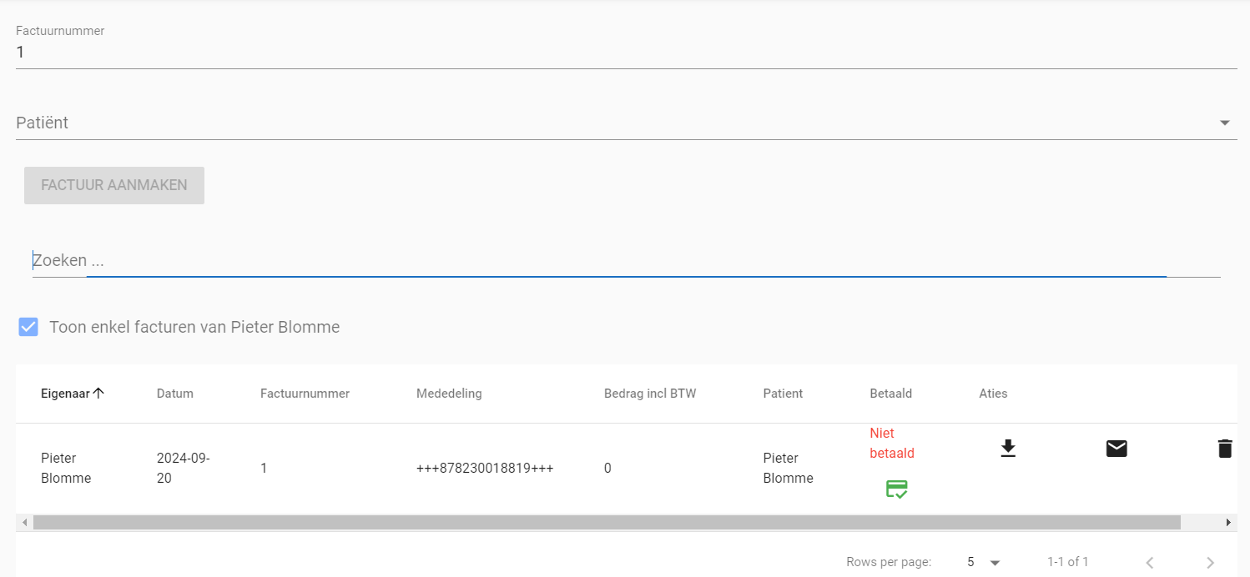Mark invoice as paid with green card icon
This screenshot has height=577, width=1250.
896,489
